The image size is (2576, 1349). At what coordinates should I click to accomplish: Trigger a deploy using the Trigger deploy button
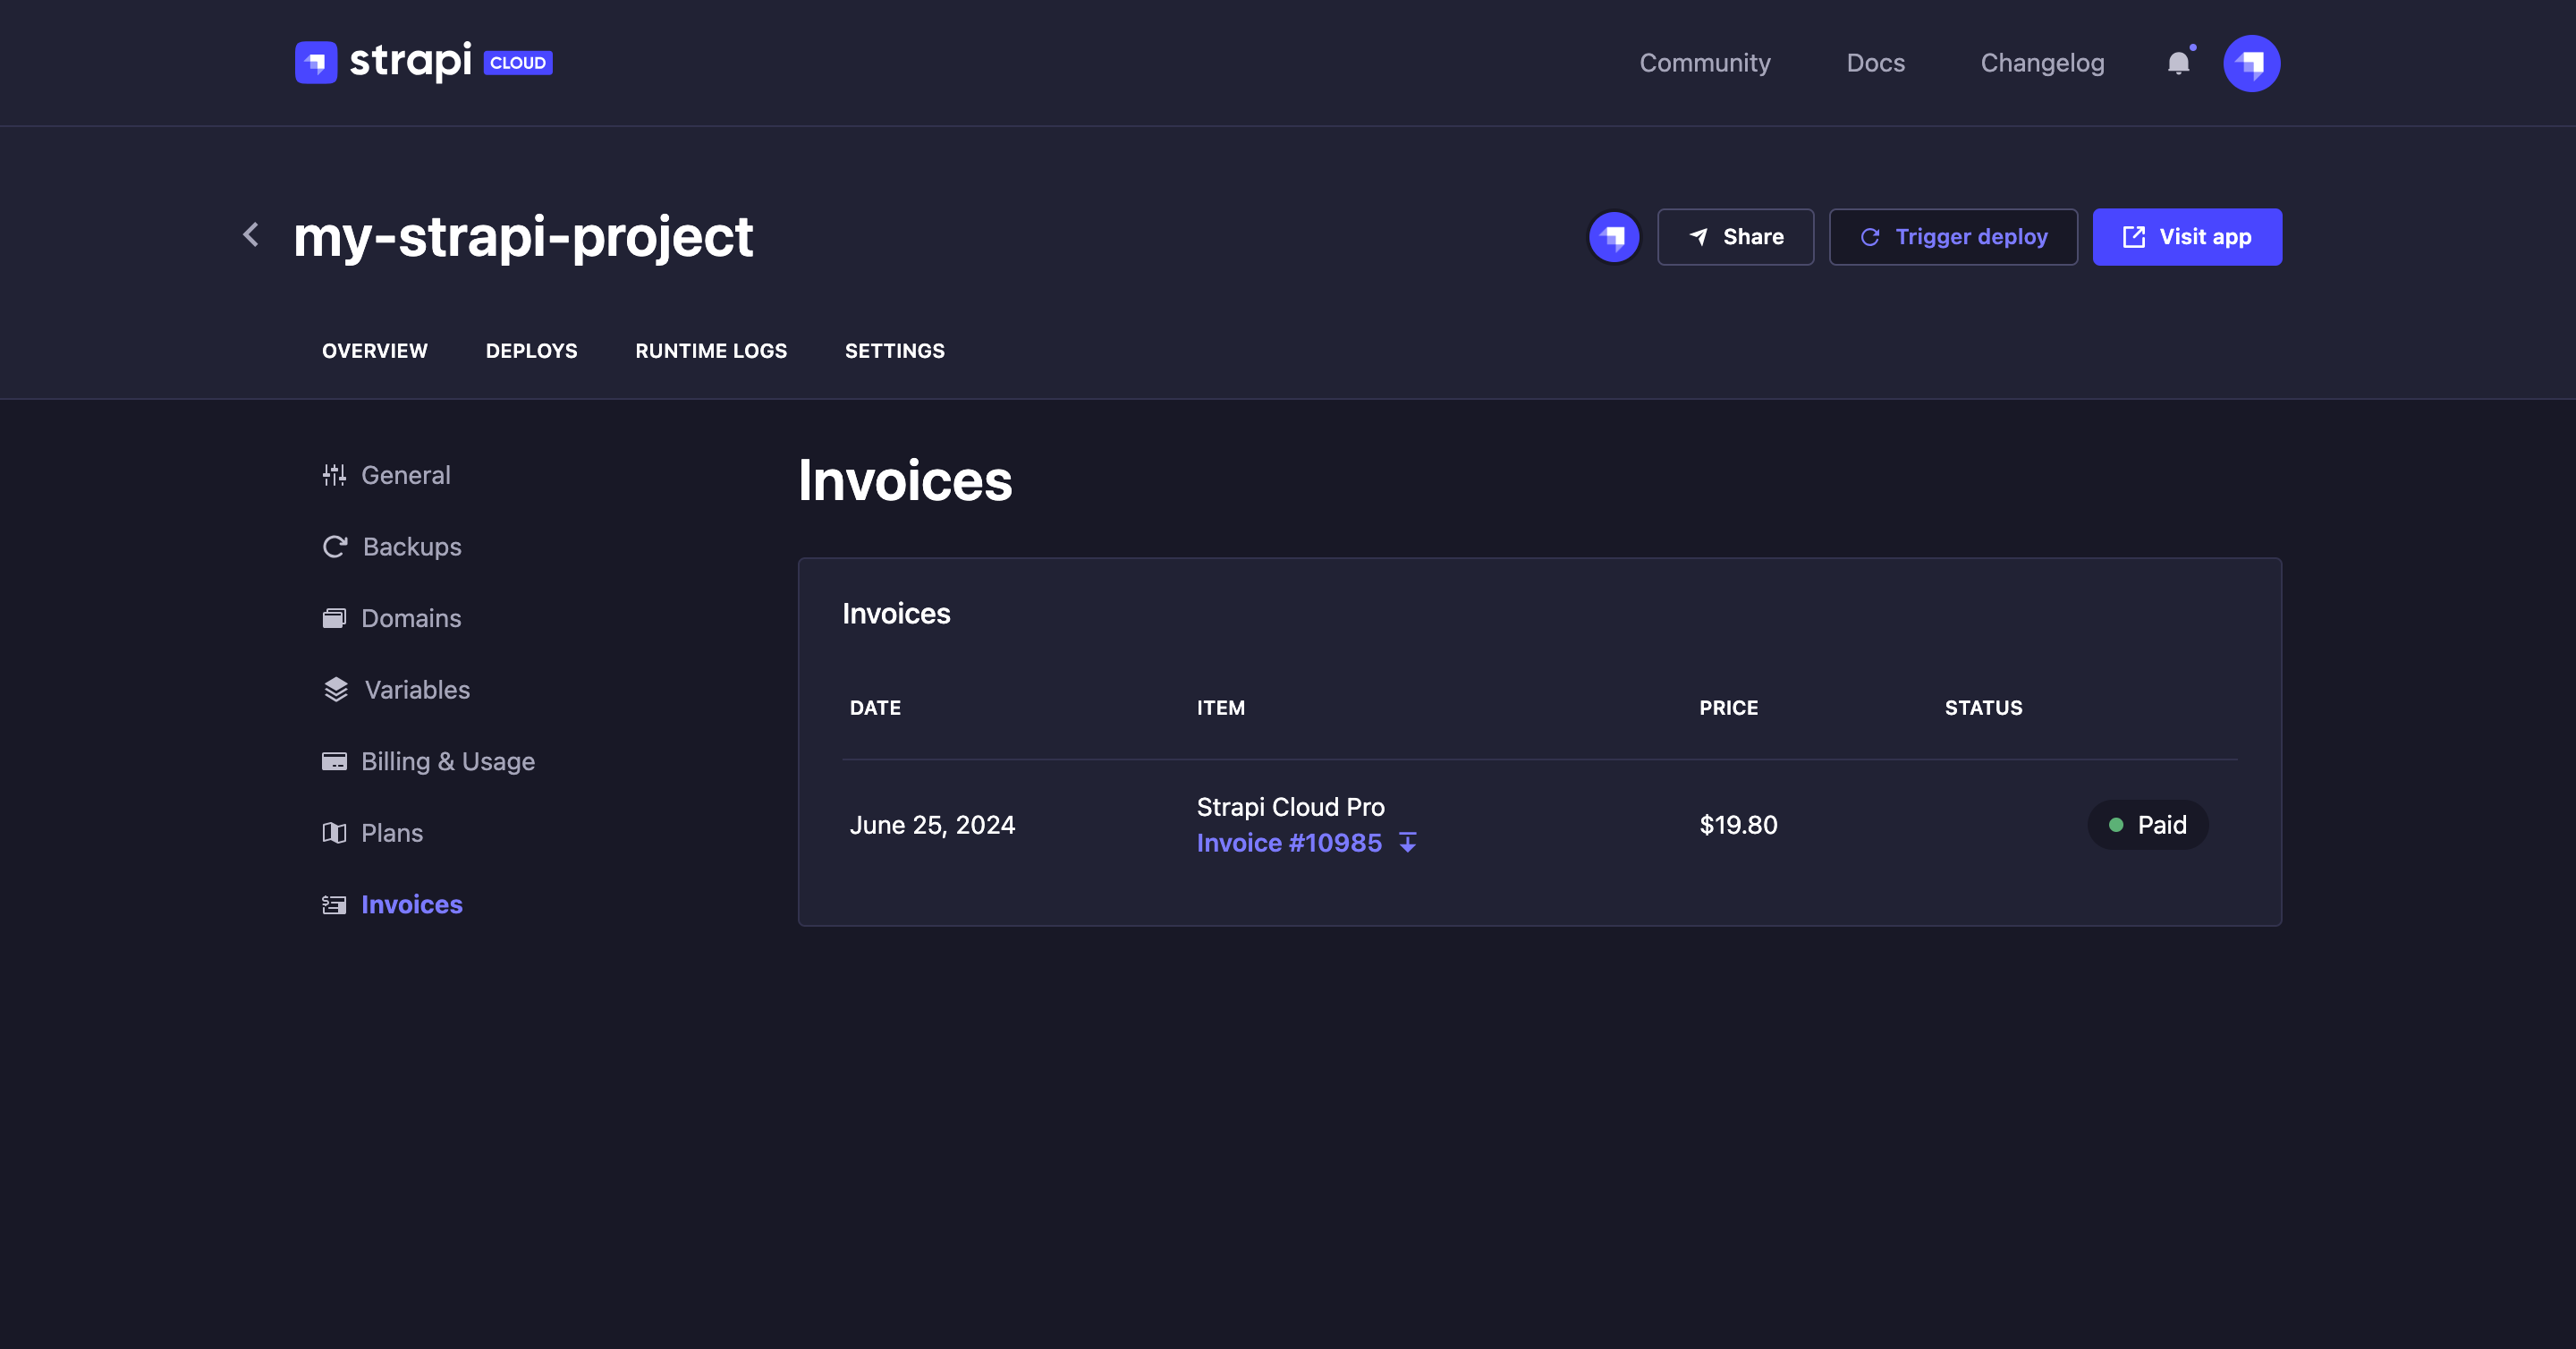pos(1953,237)
